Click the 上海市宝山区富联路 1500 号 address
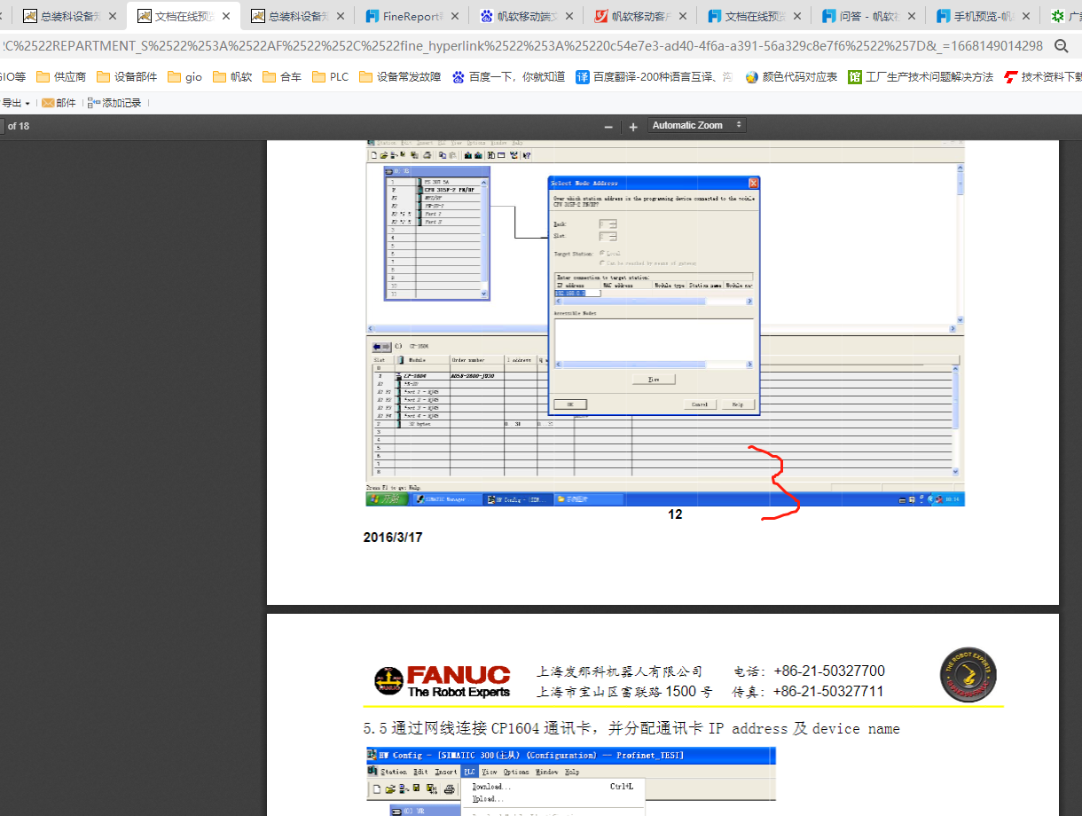The height and width of the screenshot is (816, 1082). pos(624,692)
